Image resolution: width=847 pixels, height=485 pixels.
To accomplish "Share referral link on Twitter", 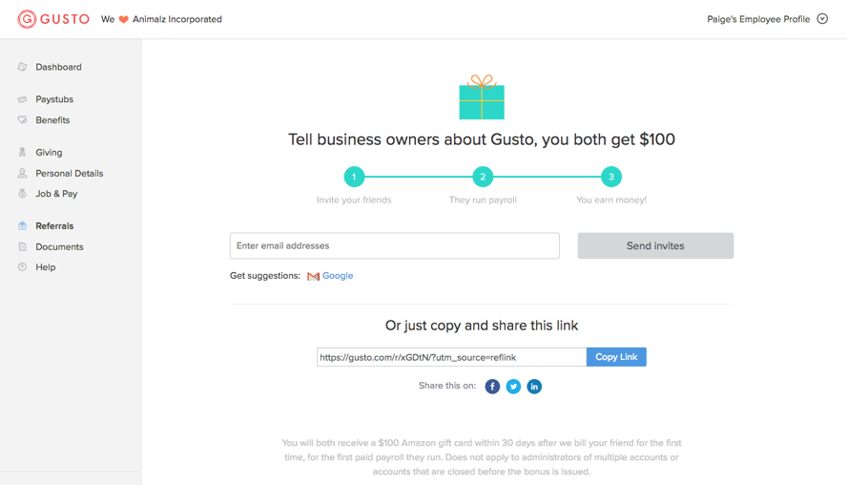I will pyautogui.click(x=513, y=387).
